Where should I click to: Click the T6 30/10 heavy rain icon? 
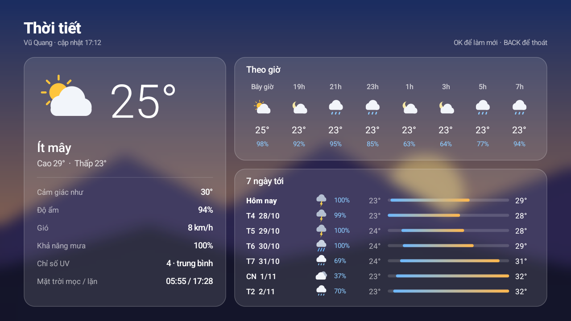click(x=321, y=246)
